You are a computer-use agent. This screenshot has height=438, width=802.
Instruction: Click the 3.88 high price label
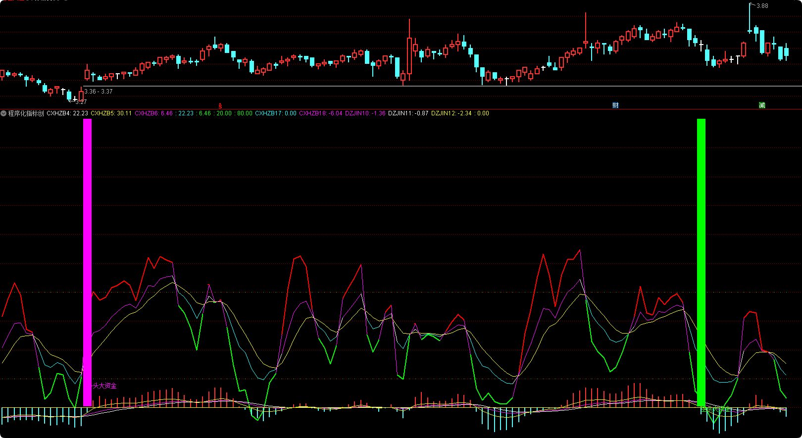[x=762, y=6]
